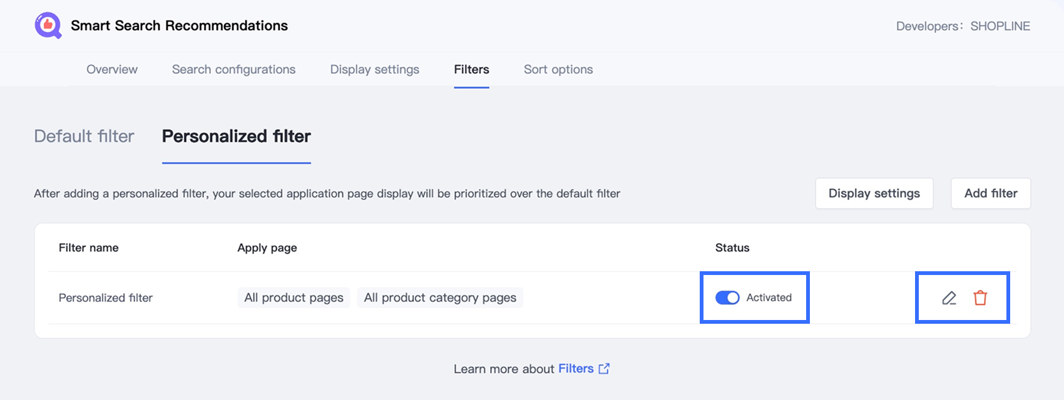Follow the Filters learn more link
This screenshot has width=1064, height=400.
pyautogui.click(x=576, y=369)
